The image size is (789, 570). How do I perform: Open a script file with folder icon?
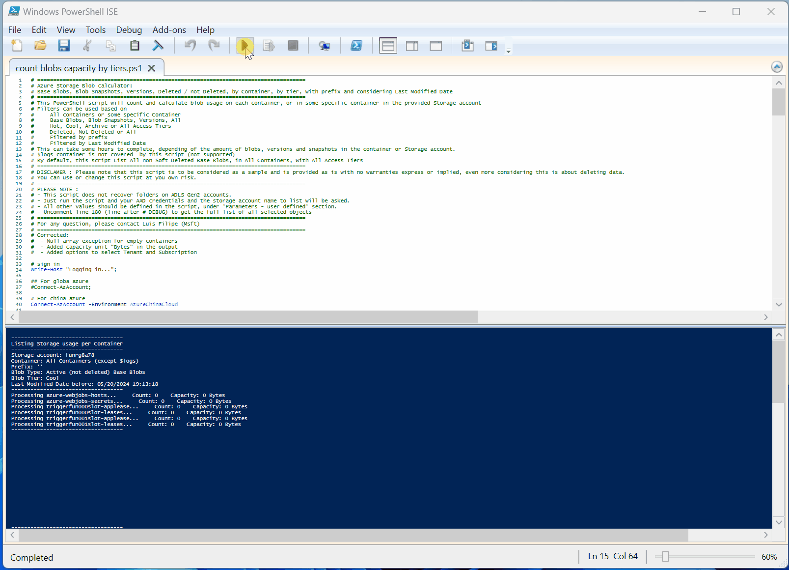(x=40, y=46)
